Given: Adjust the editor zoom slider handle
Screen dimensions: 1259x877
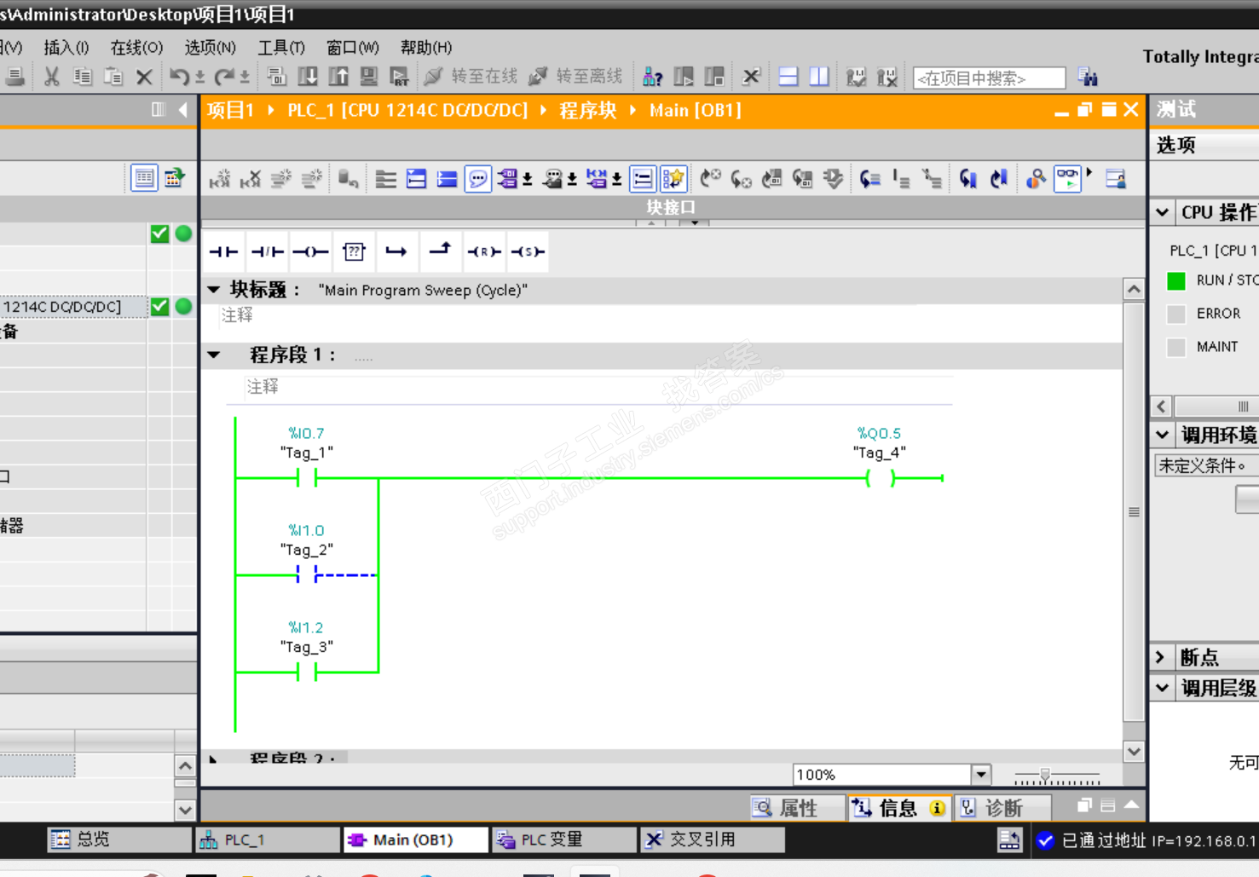Looking at the screenshot, I should pos(1045,776).
